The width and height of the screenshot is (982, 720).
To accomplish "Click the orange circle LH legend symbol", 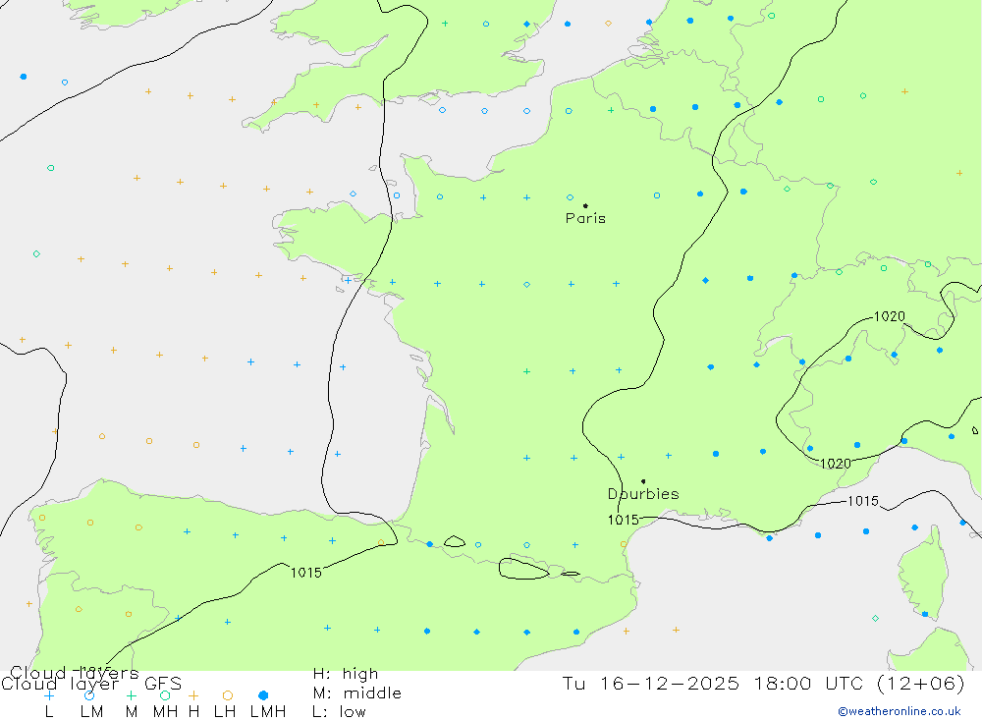I will pyautogui.click(x=228, y=695).
